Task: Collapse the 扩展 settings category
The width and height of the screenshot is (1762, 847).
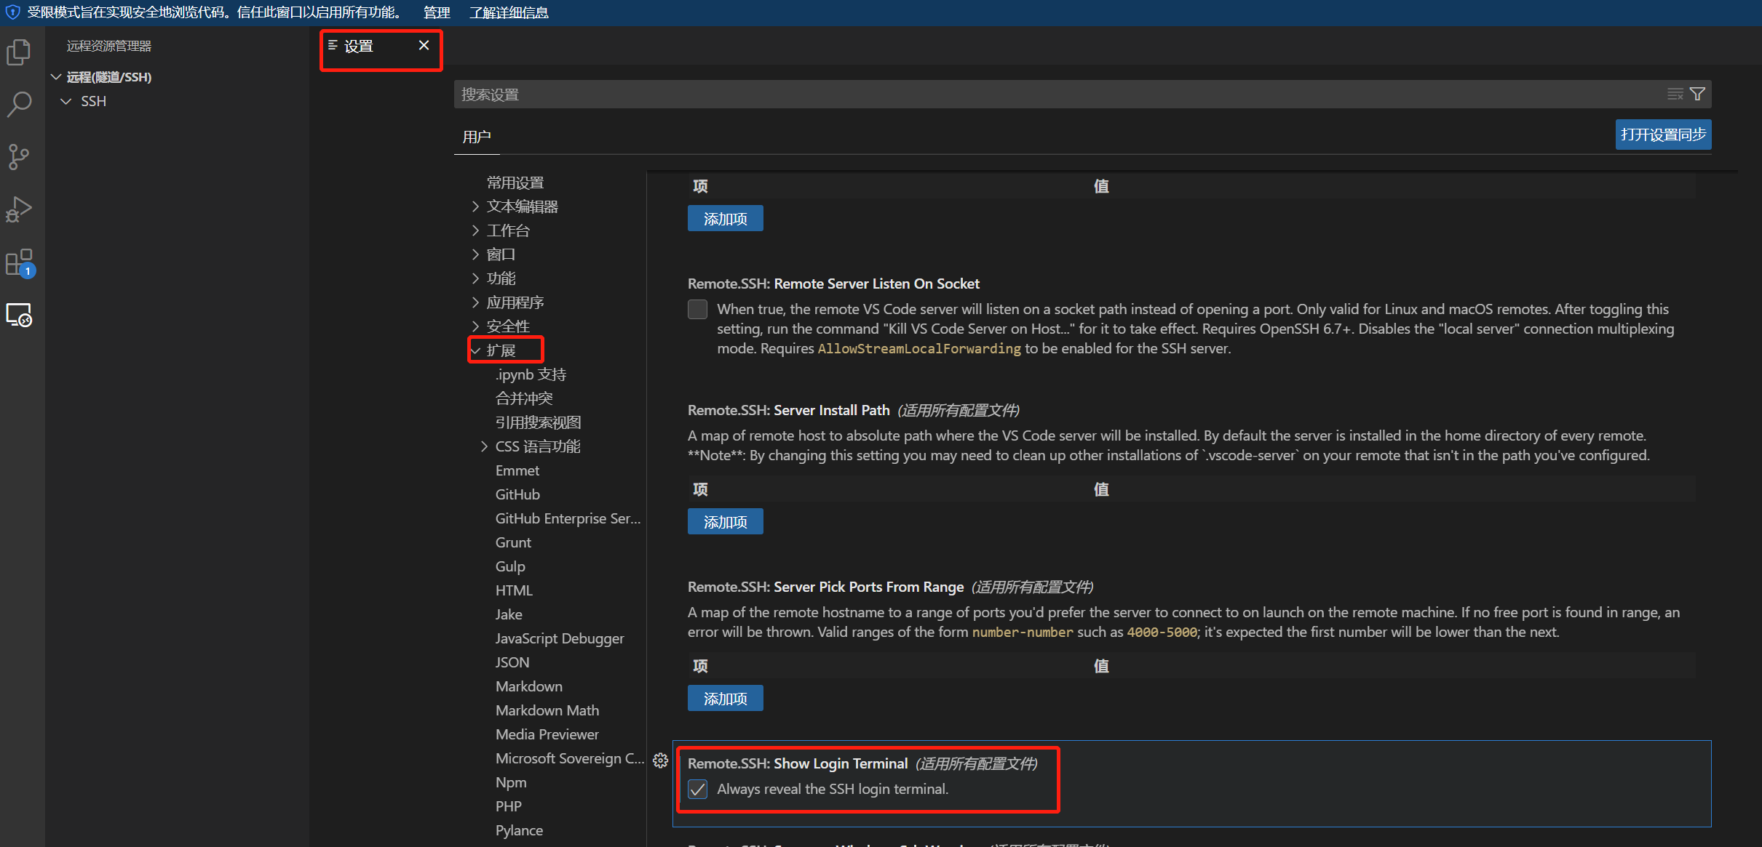Action: pos(475,350)
